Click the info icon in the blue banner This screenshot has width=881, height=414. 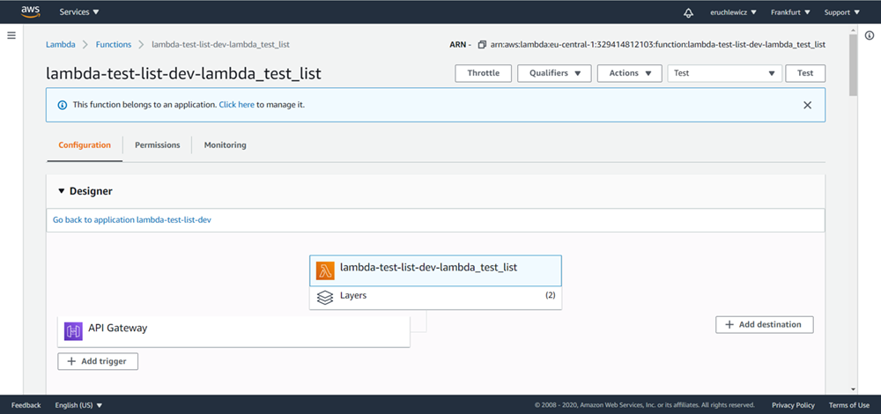click(62, 105)
